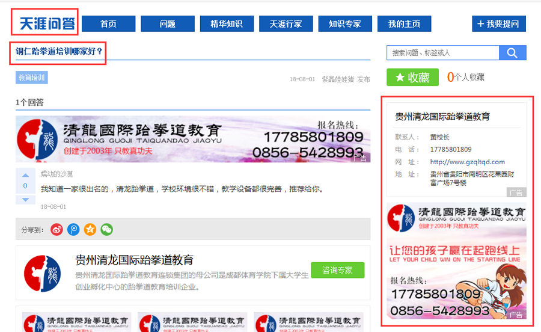This screenshot has height=332, width=541.
Task: Click the address 贵州省贵阳市南明区花果园财富广场7号楼
Action: coord(472,179)
